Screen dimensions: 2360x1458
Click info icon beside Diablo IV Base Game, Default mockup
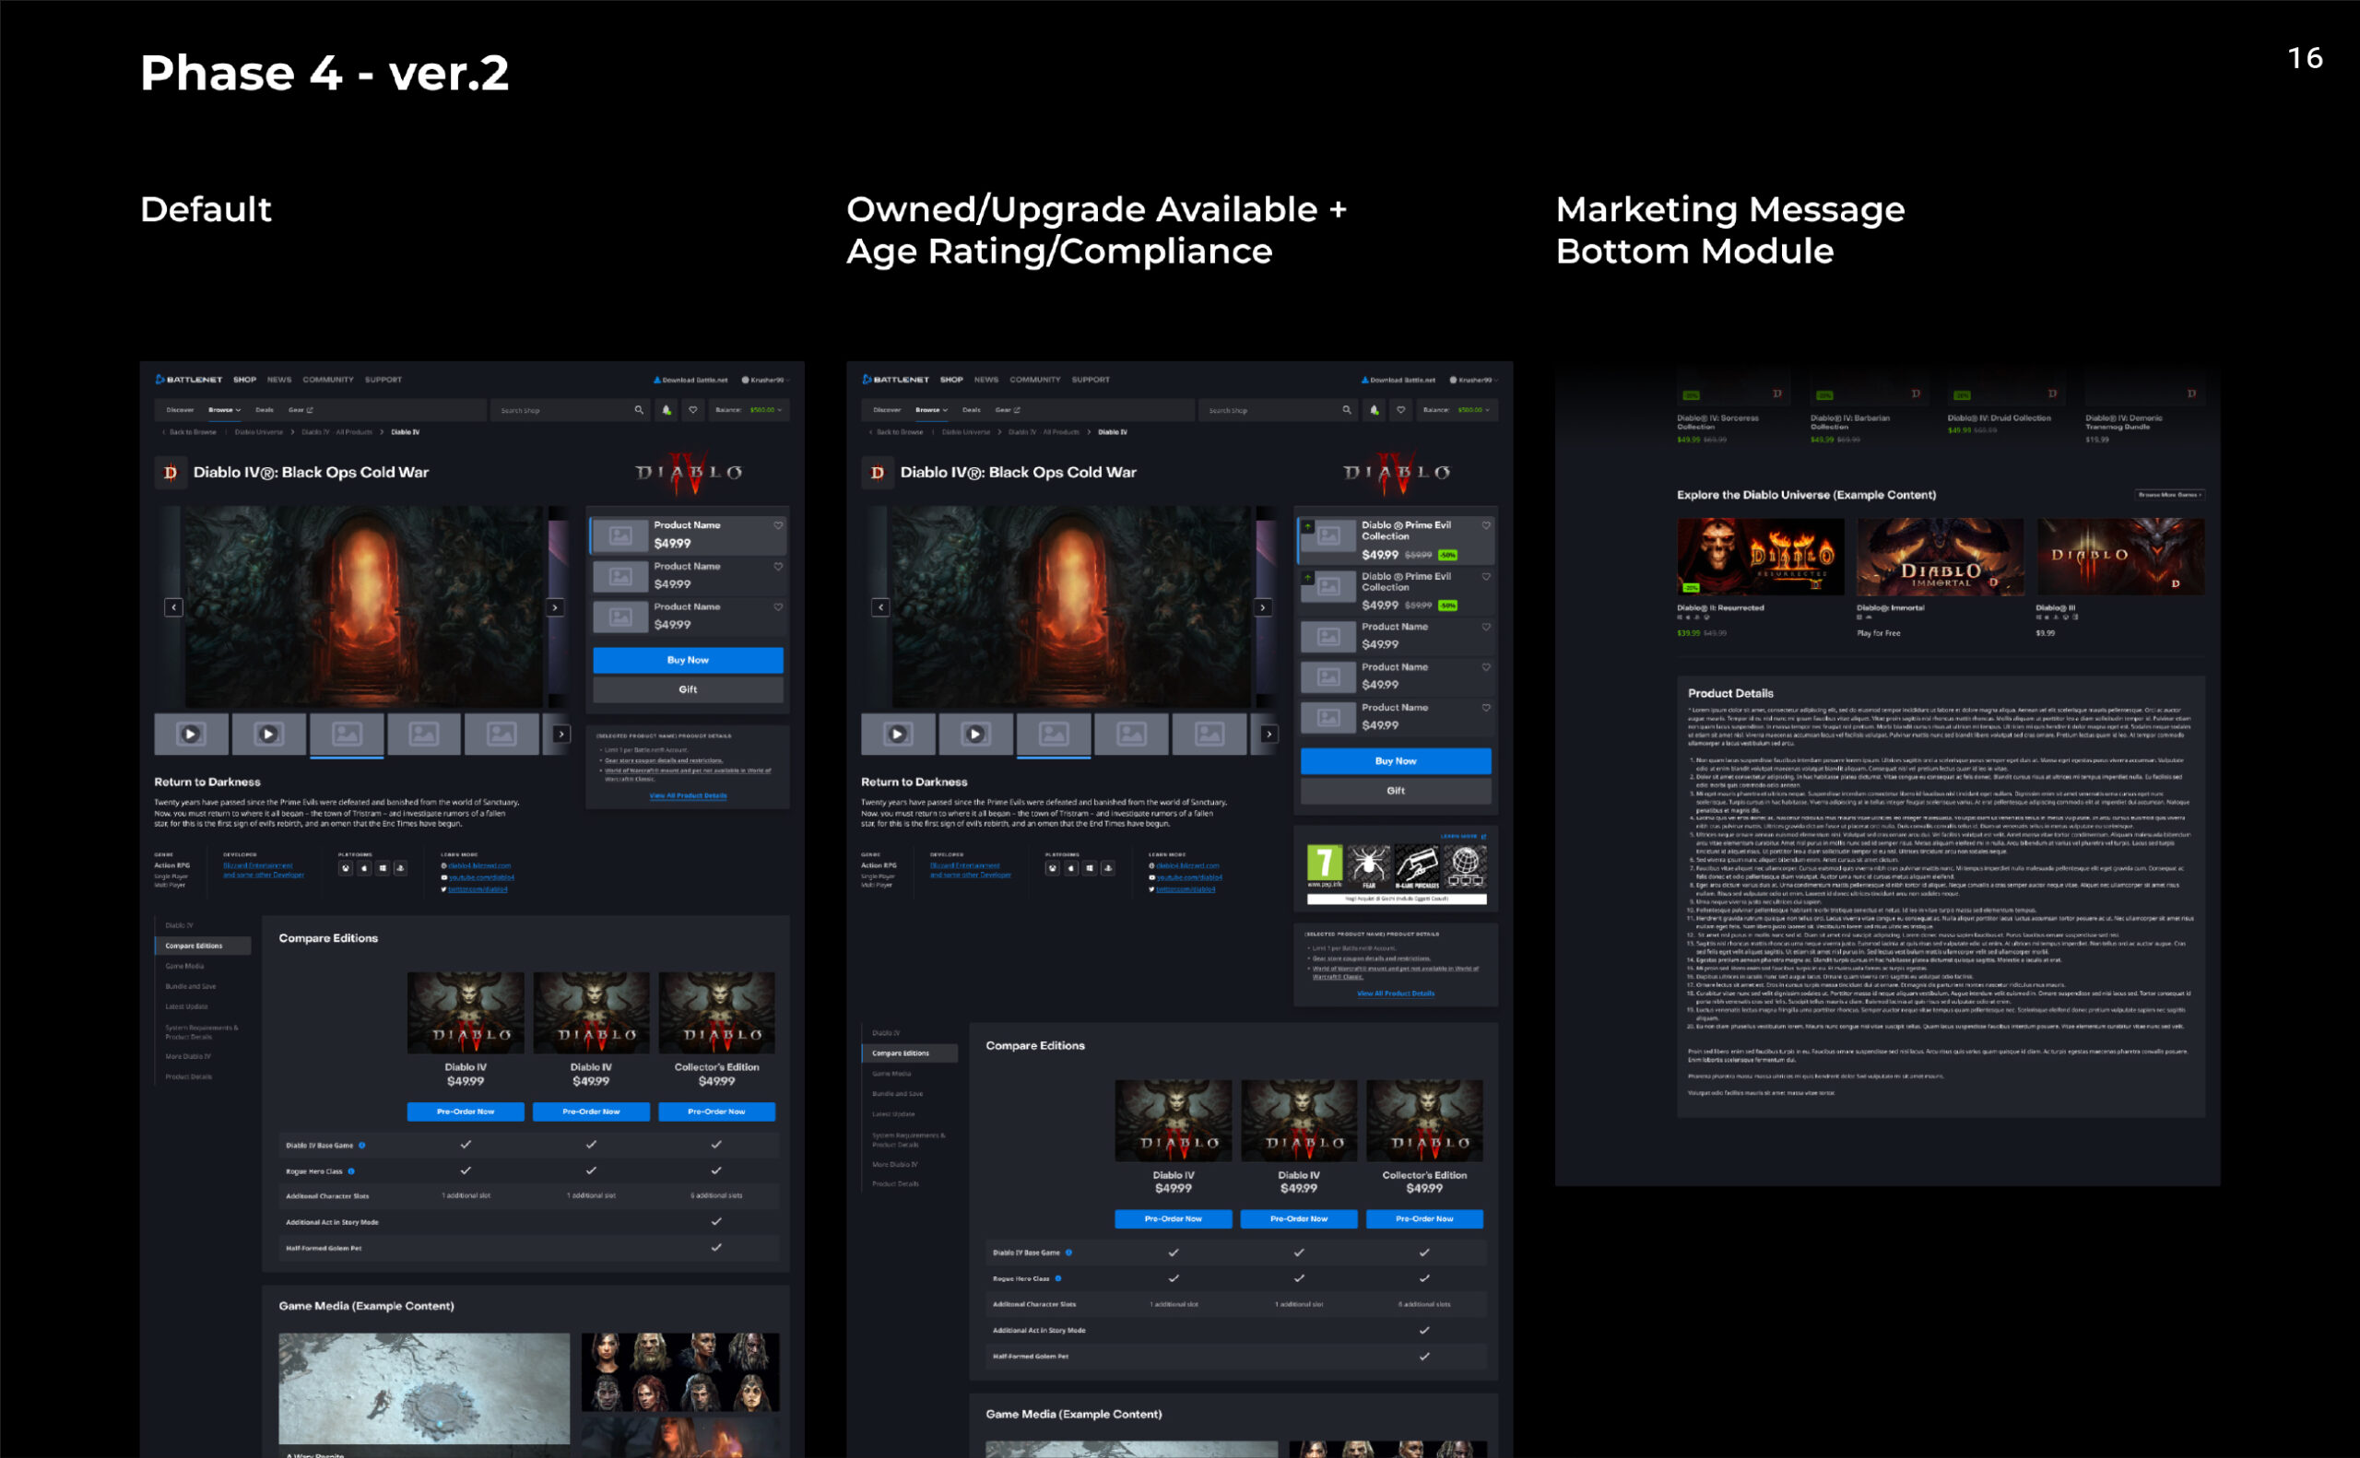click(362, 1146)
